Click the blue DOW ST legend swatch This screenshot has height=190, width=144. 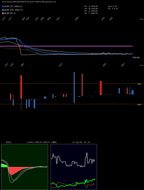pyautogui.click(x=3, y=6)
